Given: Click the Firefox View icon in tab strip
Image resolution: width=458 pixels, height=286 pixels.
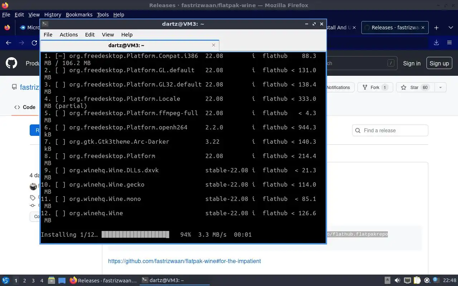Looking at the screenshot, I should pyautogui.click(x=7, y=28).
